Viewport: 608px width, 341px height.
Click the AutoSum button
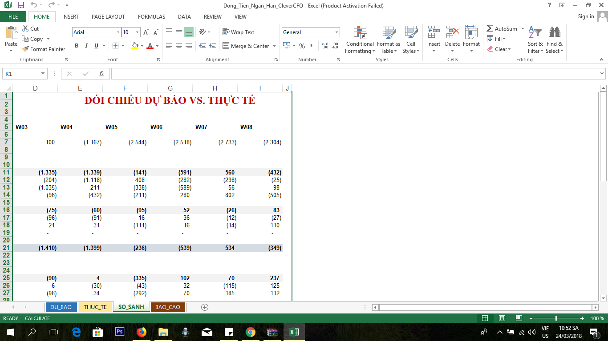coord(502,29)
